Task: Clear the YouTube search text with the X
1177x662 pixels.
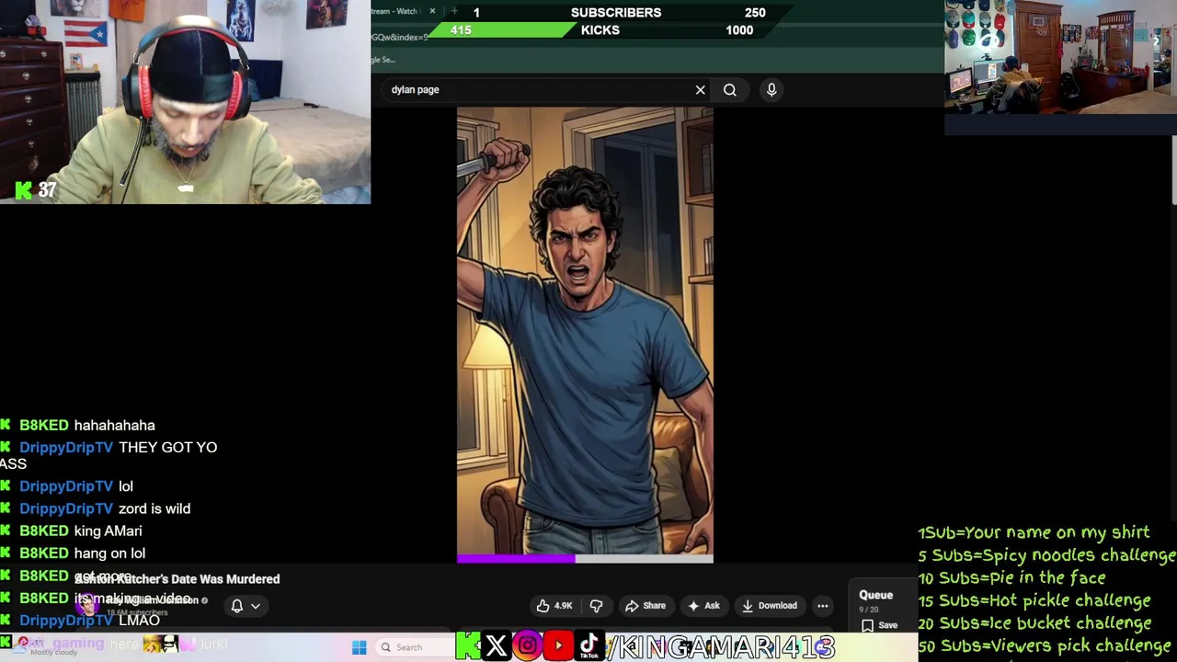Action: click(x=700, y=90)
